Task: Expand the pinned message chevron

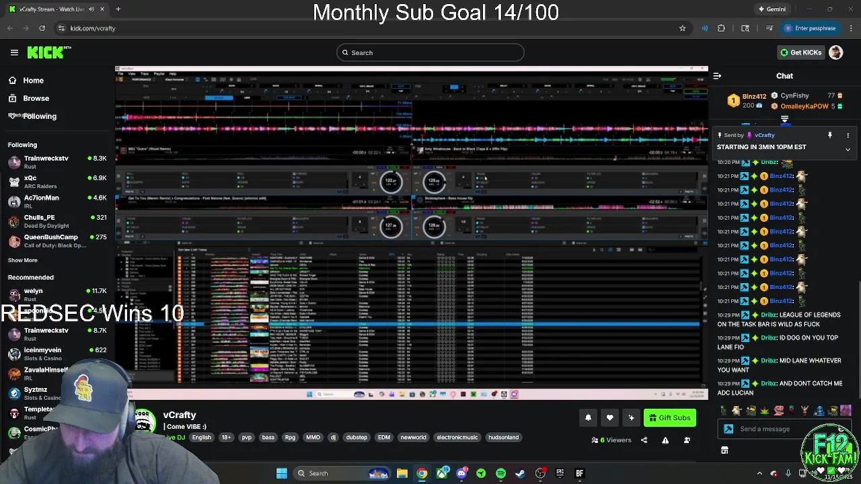Action: (848, 149)
